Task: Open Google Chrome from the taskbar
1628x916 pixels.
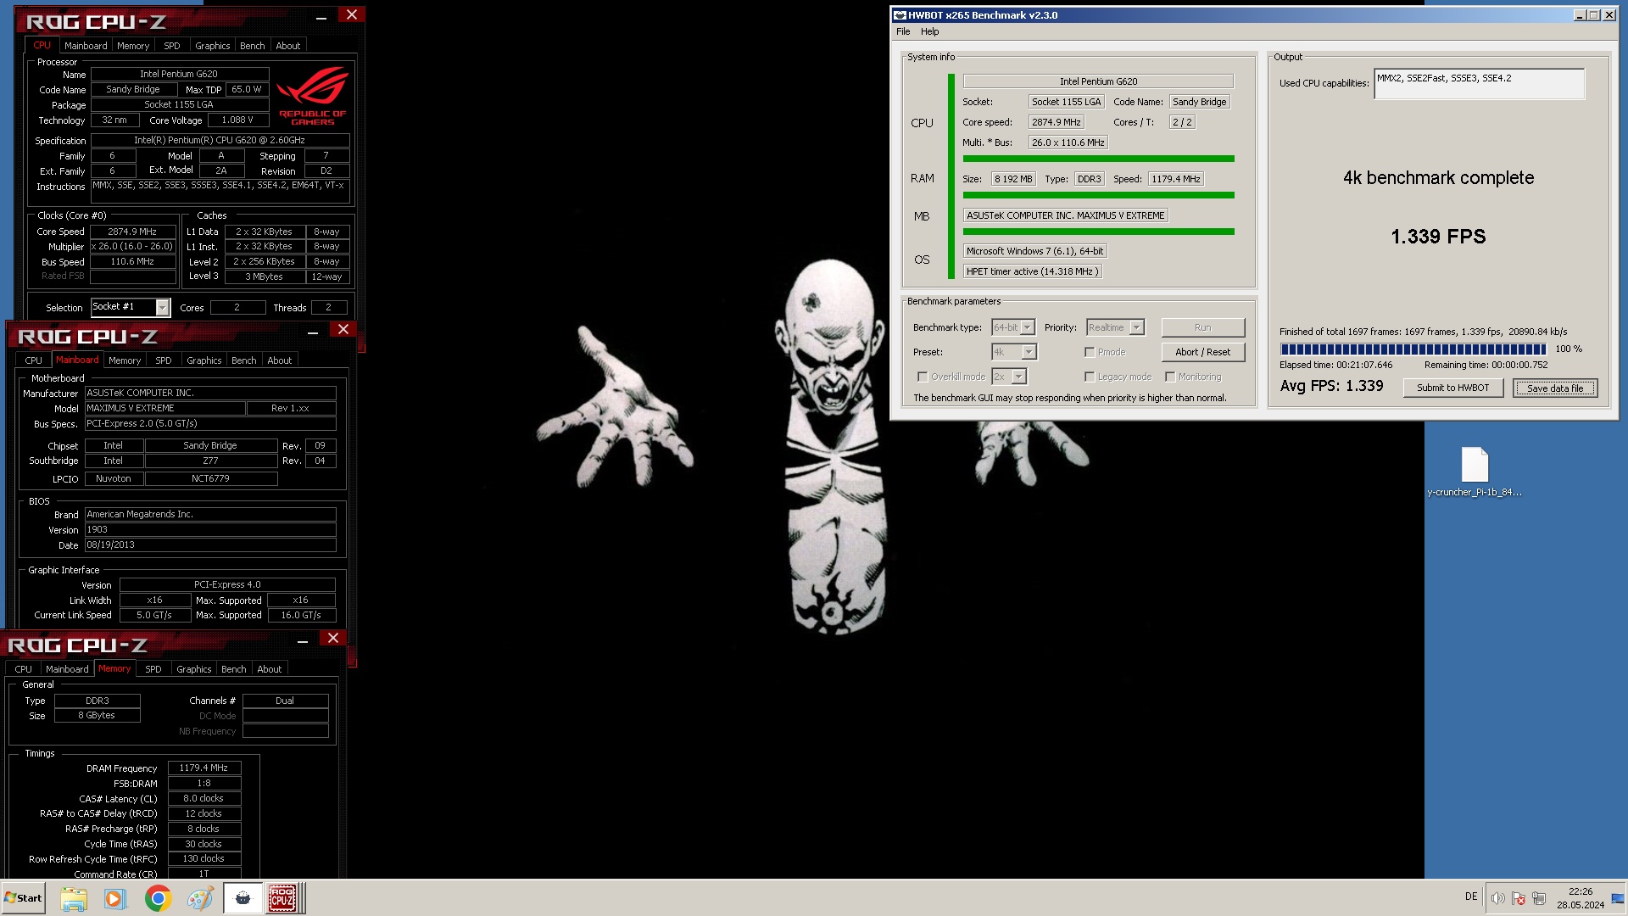Action: tap(158, 898)
